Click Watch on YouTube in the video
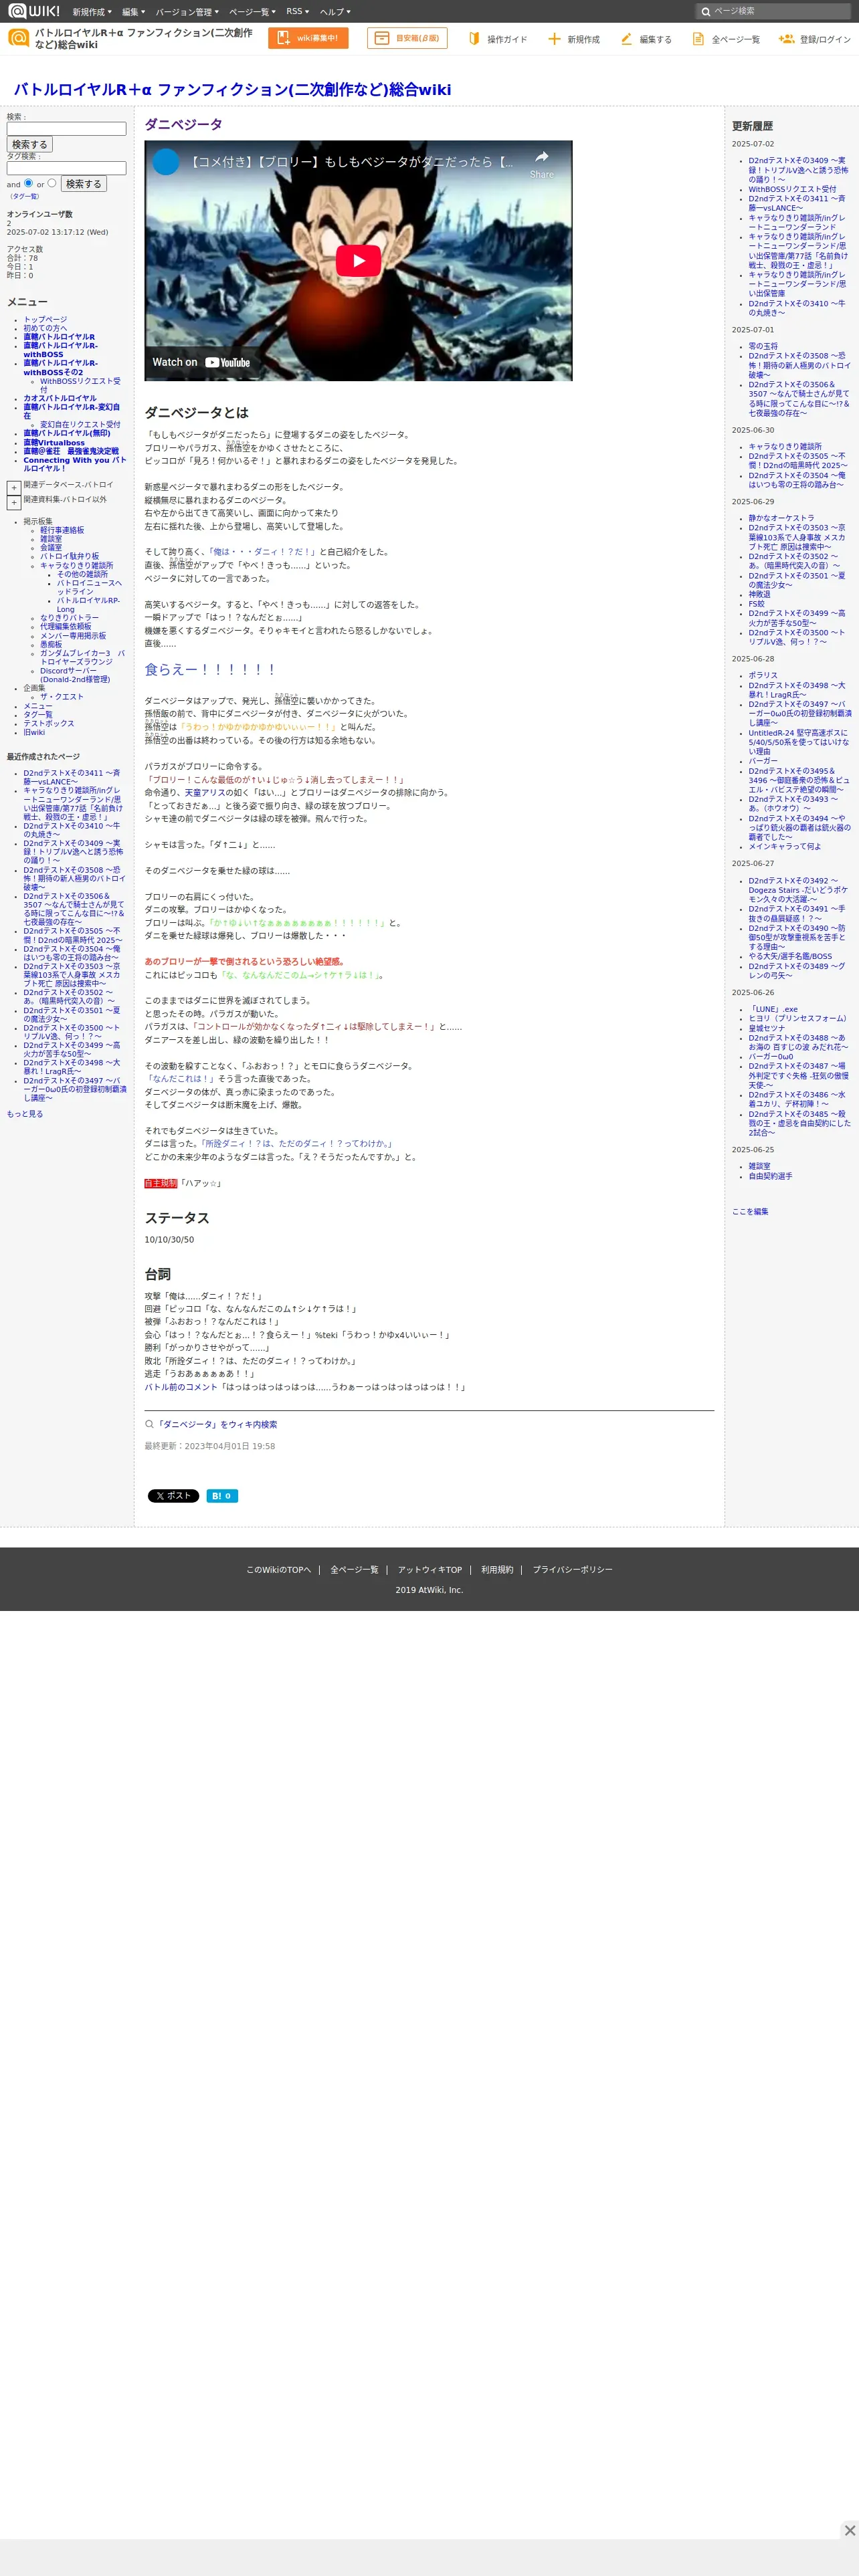This screenshot has width=859, height=2576. 201,362
